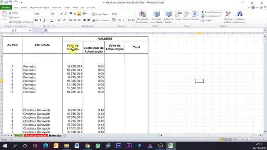This screenshot has width=267, height=150.
Task: Apply thousands separator number style
Action: point(124,20)
